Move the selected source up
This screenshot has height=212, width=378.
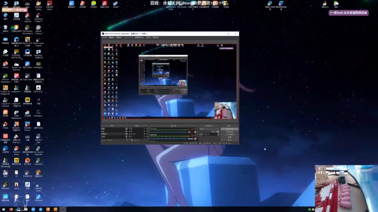click(x=135, y=140)
